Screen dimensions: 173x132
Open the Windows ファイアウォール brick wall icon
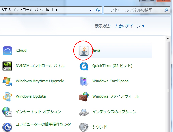pos(84,97)
